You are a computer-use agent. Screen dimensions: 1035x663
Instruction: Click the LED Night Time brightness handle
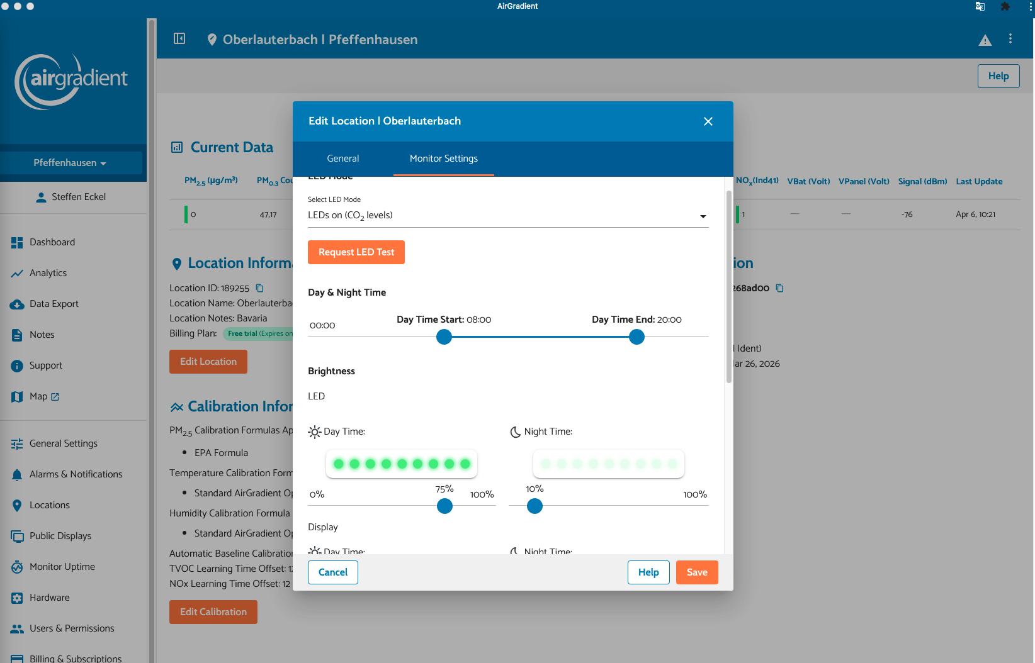534,506
